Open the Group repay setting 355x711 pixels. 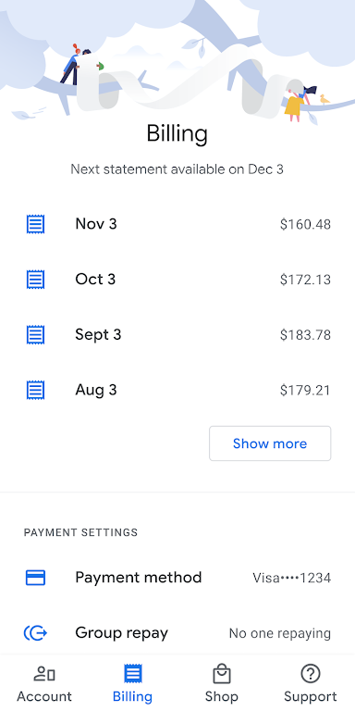pyautogui.click(x=177, y=632)
